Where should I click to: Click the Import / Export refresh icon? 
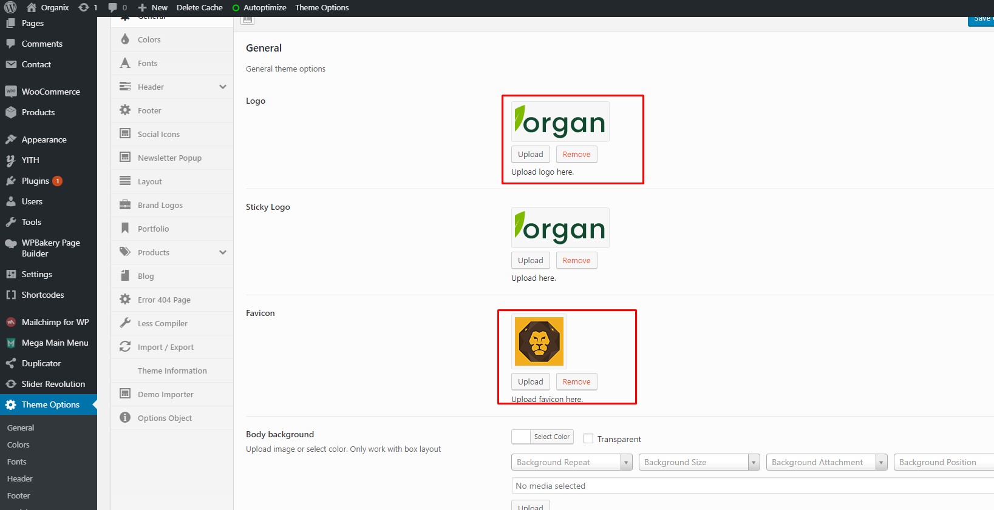coord(125,347)
